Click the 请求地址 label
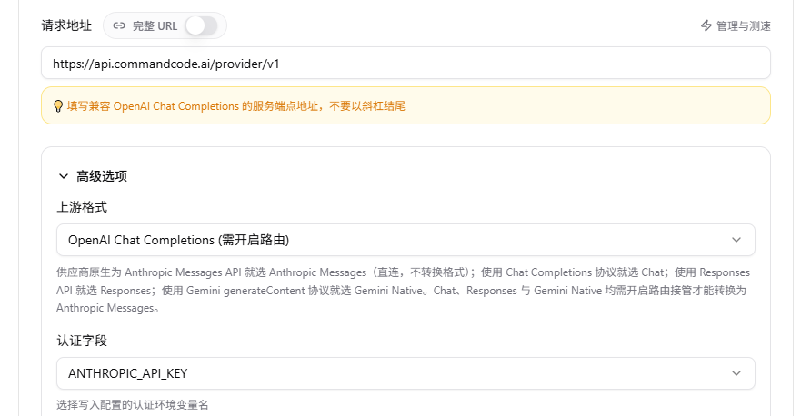Image resolution: width=801 pixels, height=416 pixels. 66,25
